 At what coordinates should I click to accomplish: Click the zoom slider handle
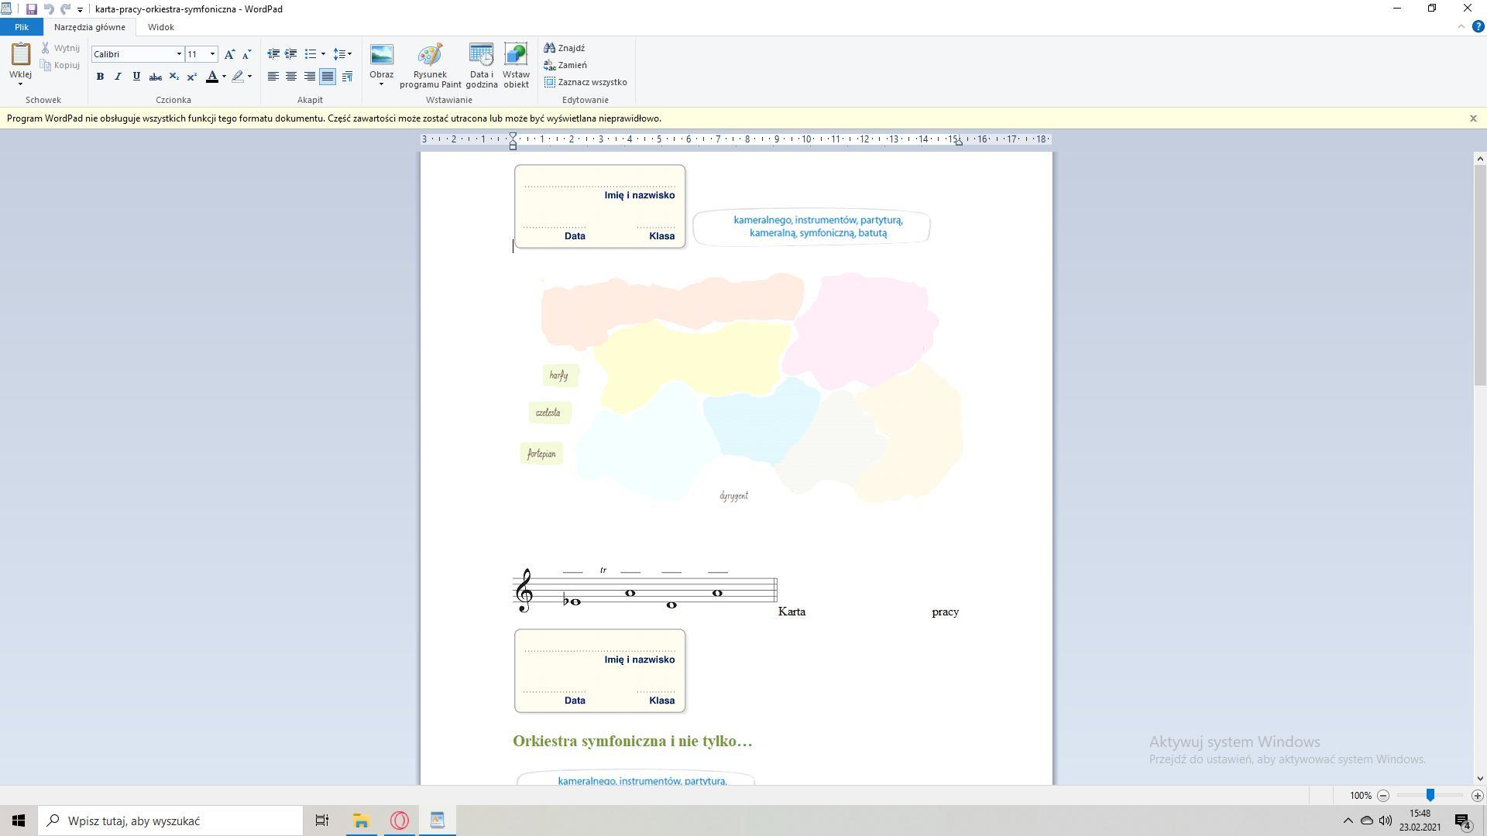(1430, 795)
